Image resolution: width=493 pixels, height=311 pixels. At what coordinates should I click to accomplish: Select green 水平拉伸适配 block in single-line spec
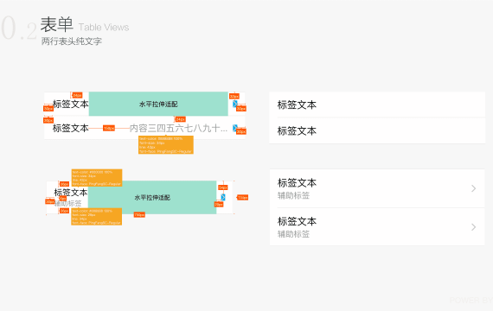[158, 104]
